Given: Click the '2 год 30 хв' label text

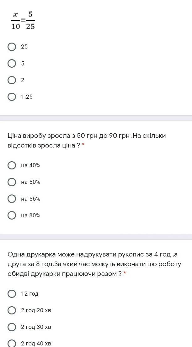Looking at the screenshot, I should click(x=36, y=327).
